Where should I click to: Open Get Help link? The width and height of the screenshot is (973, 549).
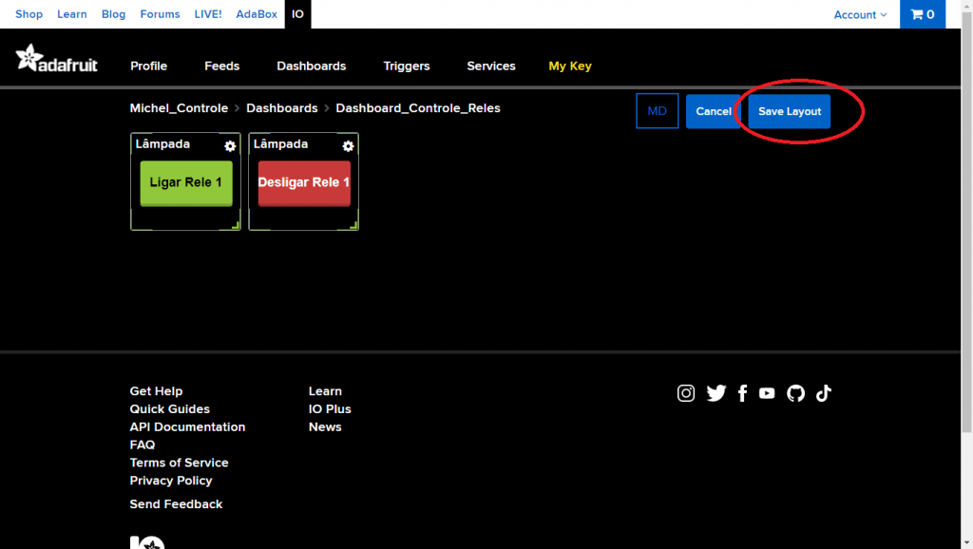tap(157, 390)
